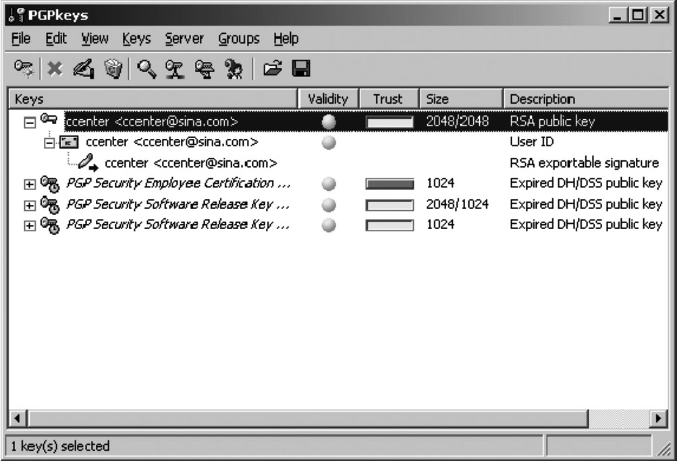Sort by the Size column header
The height and width of the screenshot is (461, 677).
(x=461, y=99)
